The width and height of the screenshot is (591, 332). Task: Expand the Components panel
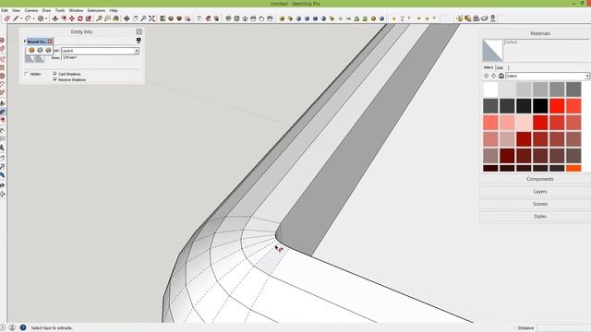point(539,179)
